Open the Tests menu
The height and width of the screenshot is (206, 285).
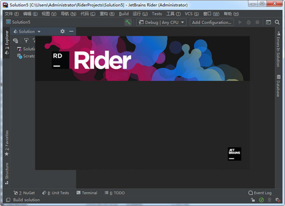coord(157,14)
